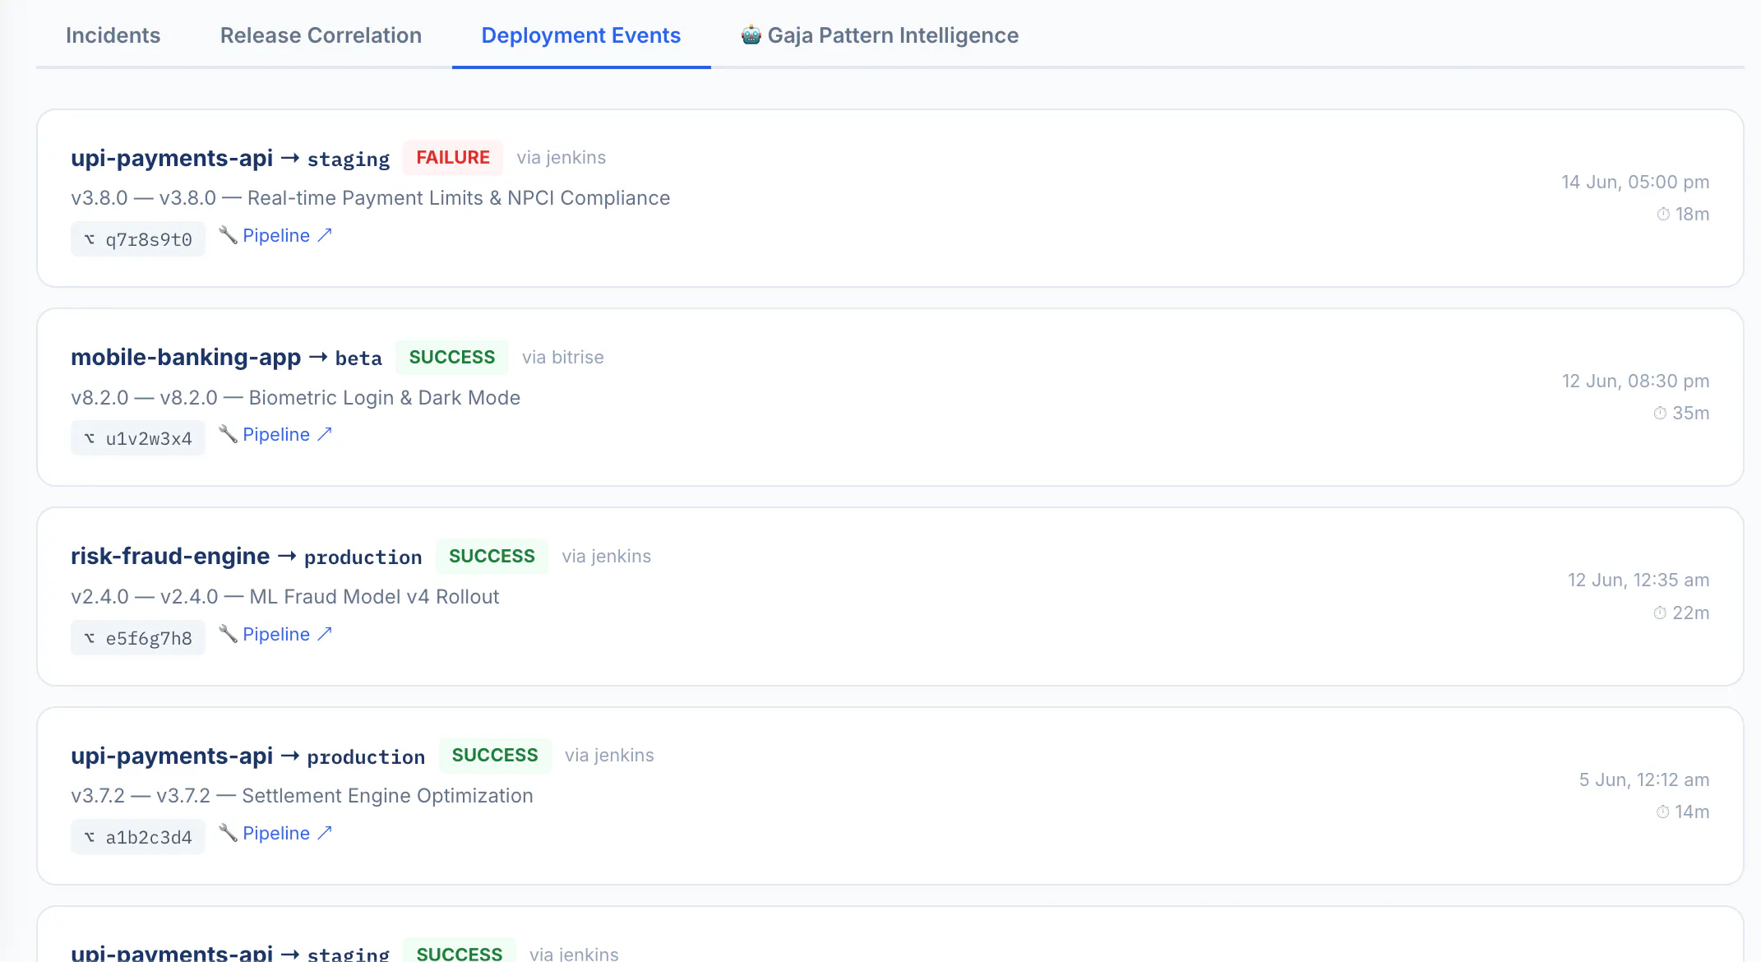1761x962 pixels.
Task: Click the commit hash chip e5f6g7h8
Action: tap(138, 638)
